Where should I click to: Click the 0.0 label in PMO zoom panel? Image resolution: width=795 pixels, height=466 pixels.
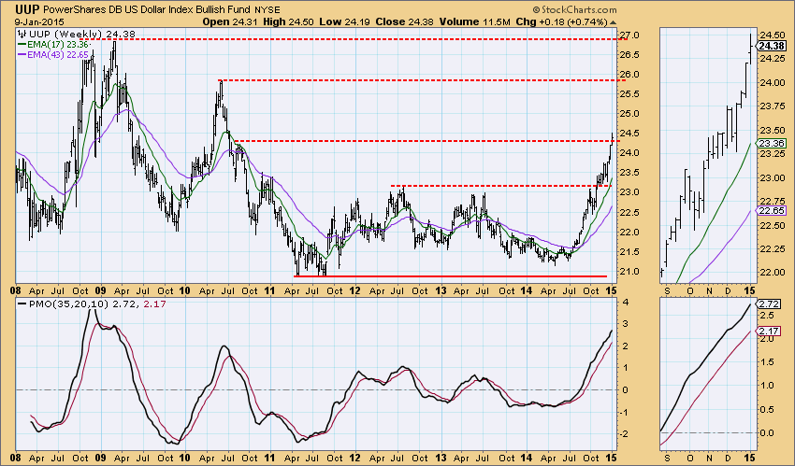pyautogui.click(x=767, y=433)
